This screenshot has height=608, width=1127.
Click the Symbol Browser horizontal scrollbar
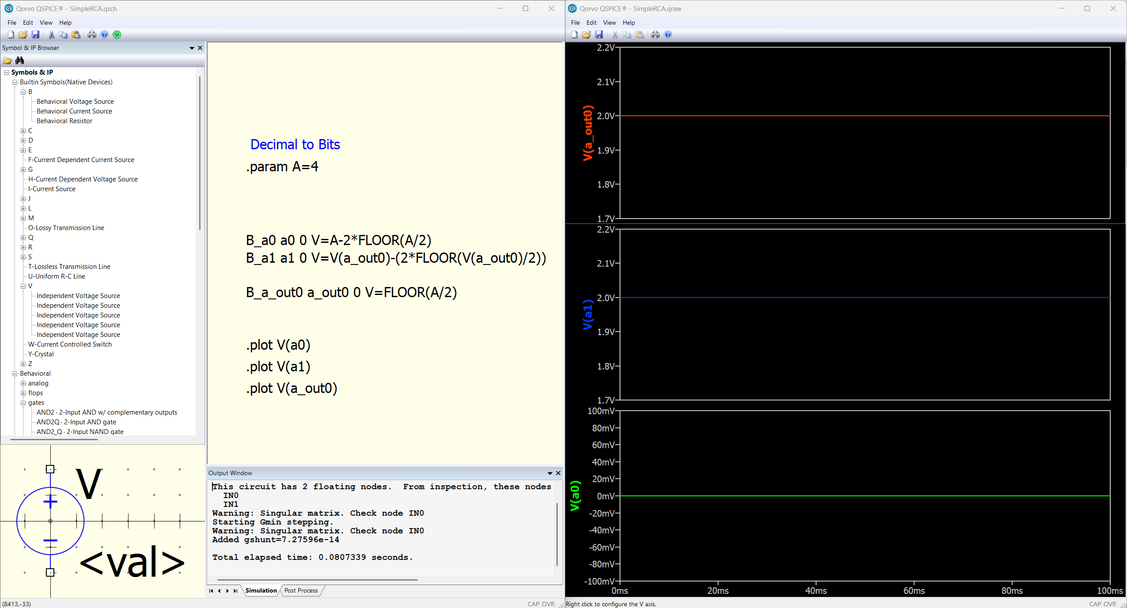(x=53, y=439)
